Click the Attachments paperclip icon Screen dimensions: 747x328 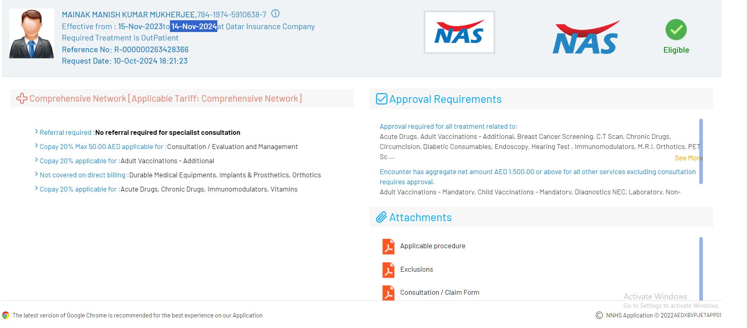point(382,217)
